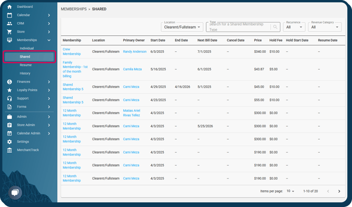352x207 pixels.
Task: Click the Resume Date column header
Action: (x=328, y=40)
